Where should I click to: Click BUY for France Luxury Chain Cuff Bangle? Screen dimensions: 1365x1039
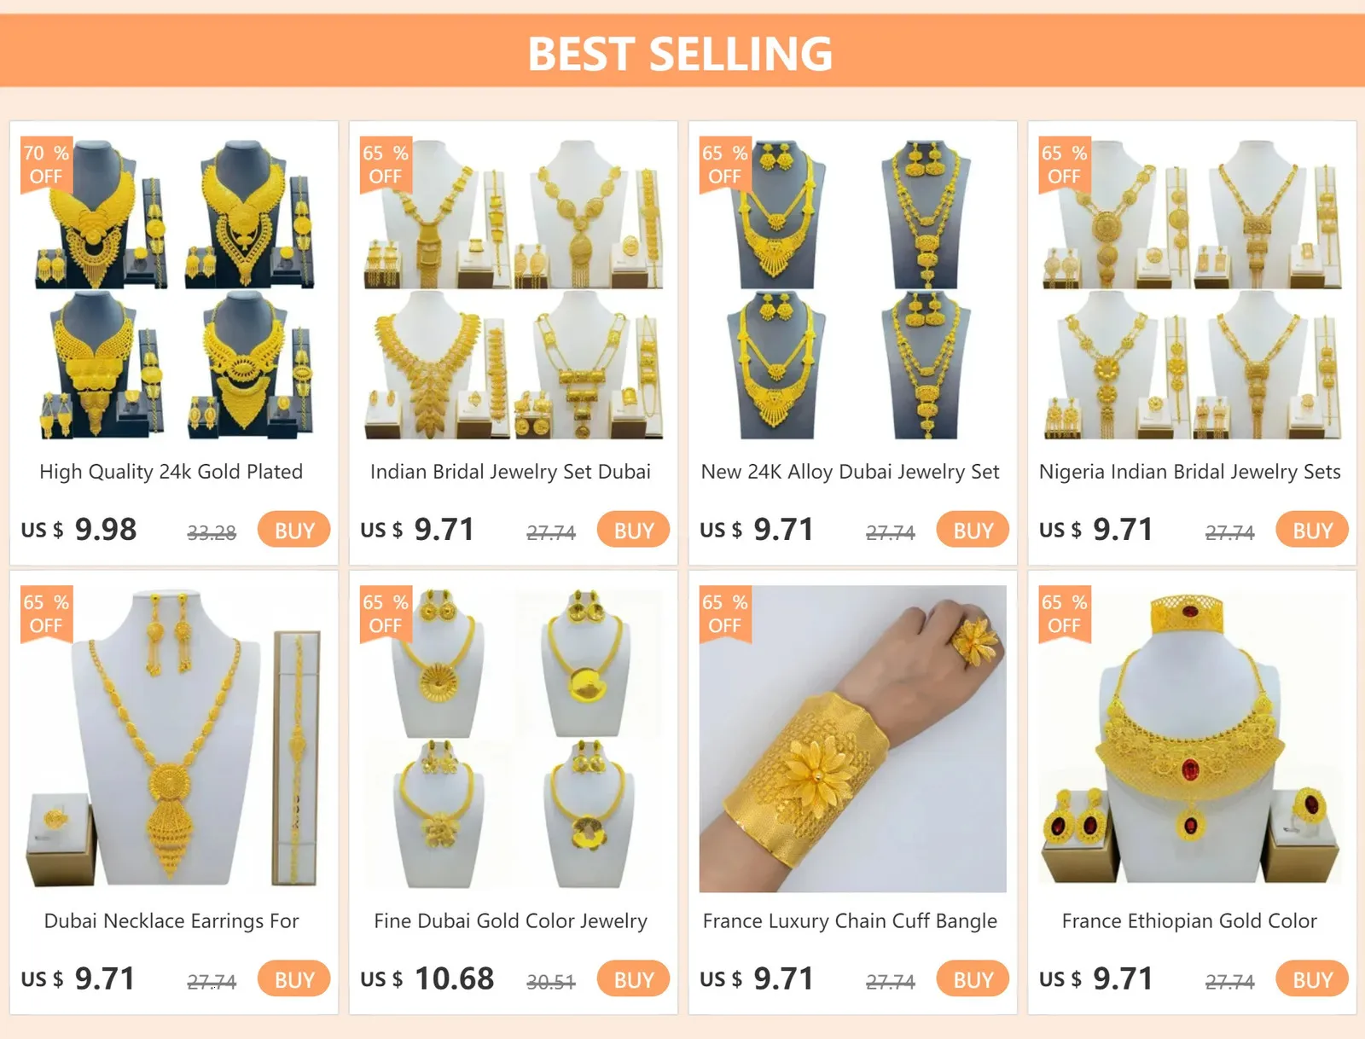pyautogui.click(x=973, y=979)
